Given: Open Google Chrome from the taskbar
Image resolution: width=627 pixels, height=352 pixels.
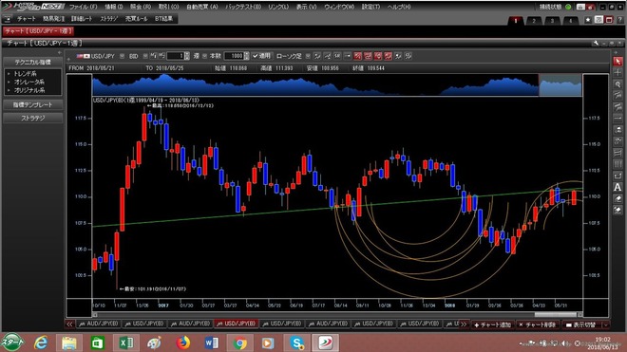Looking at the screenshot, I should coord(240,343).
